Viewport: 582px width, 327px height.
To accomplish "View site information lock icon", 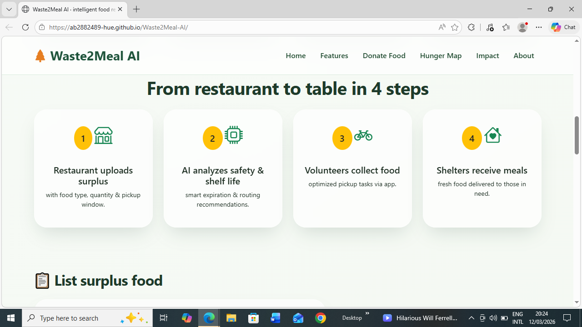I will tap(42, 27).
